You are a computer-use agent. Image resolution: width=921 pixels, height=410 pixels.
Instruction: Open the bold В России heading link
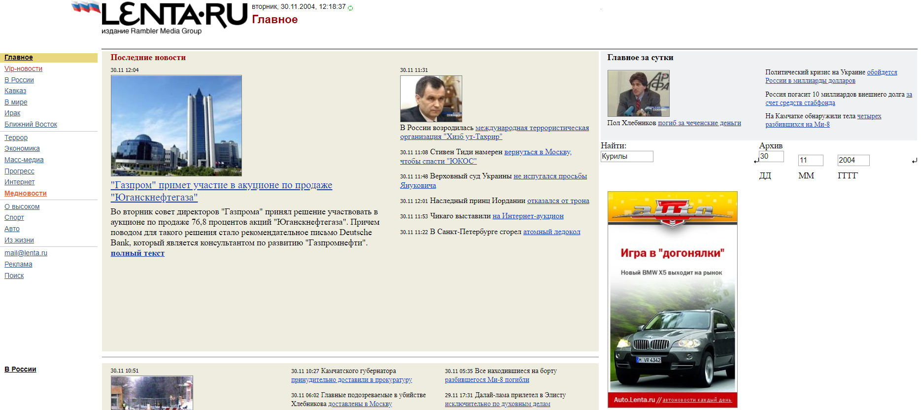(20, 369)
